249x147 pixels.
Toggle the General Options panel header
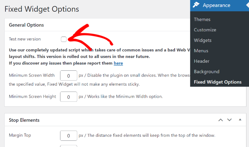tap(26, 25)
